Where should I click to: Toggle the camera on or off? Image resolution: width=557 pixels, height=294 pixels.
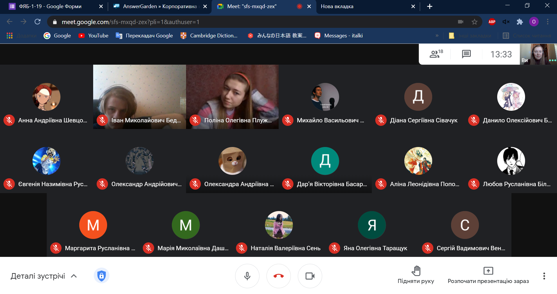click(310, 276)
